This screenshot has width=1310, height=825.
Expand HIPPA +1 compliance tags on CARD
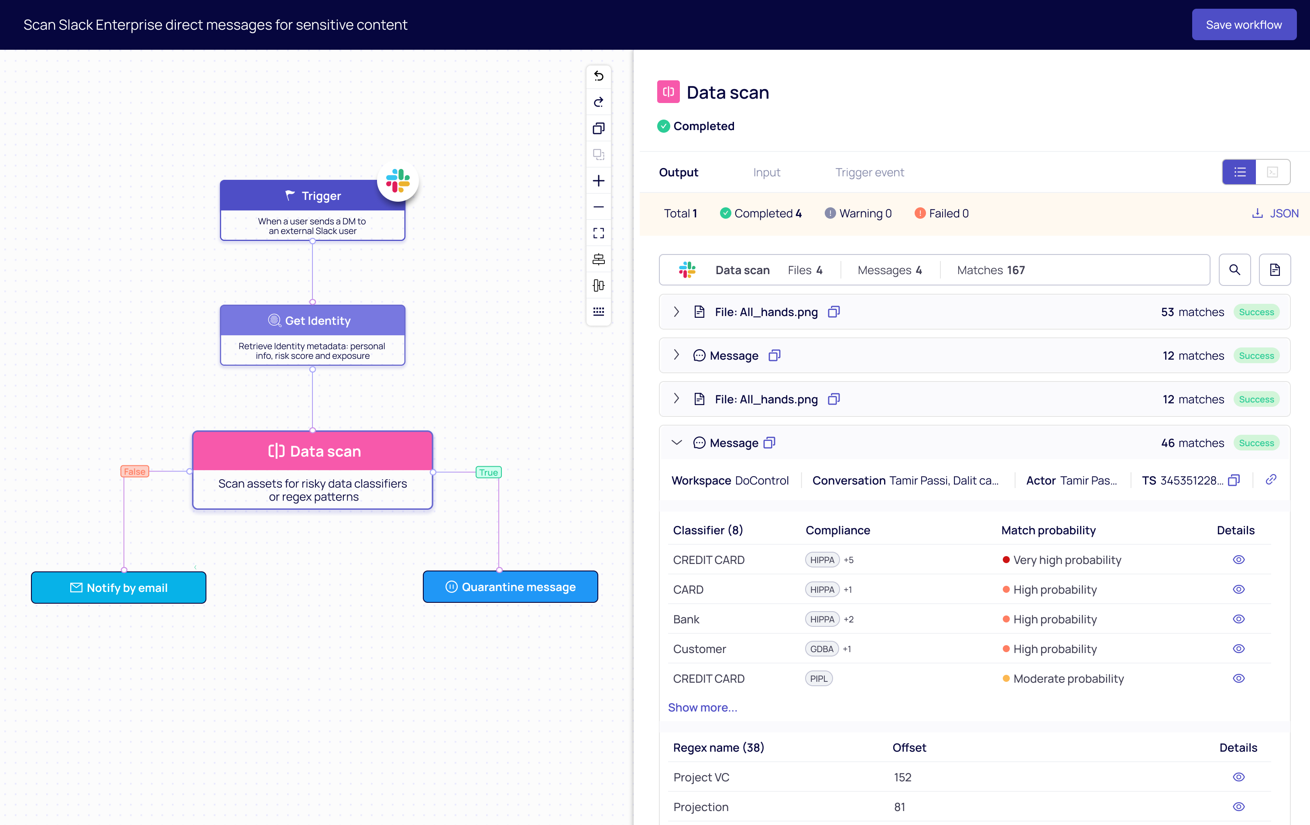(x=847, y=590)
